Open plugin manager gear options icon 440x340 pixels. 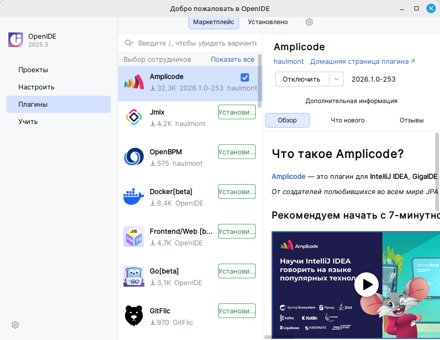309,22
